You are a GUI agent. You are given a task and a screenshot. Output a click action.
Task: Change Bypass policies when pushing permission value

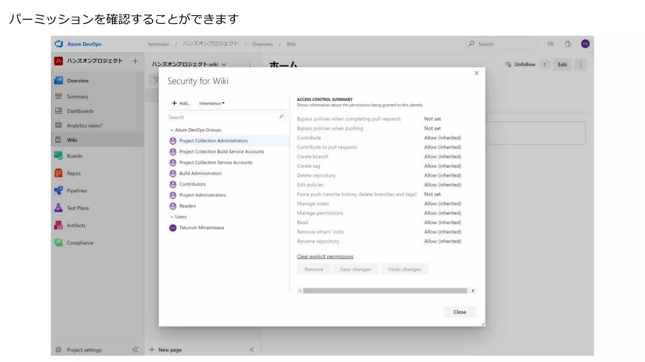tap(432, 128)
